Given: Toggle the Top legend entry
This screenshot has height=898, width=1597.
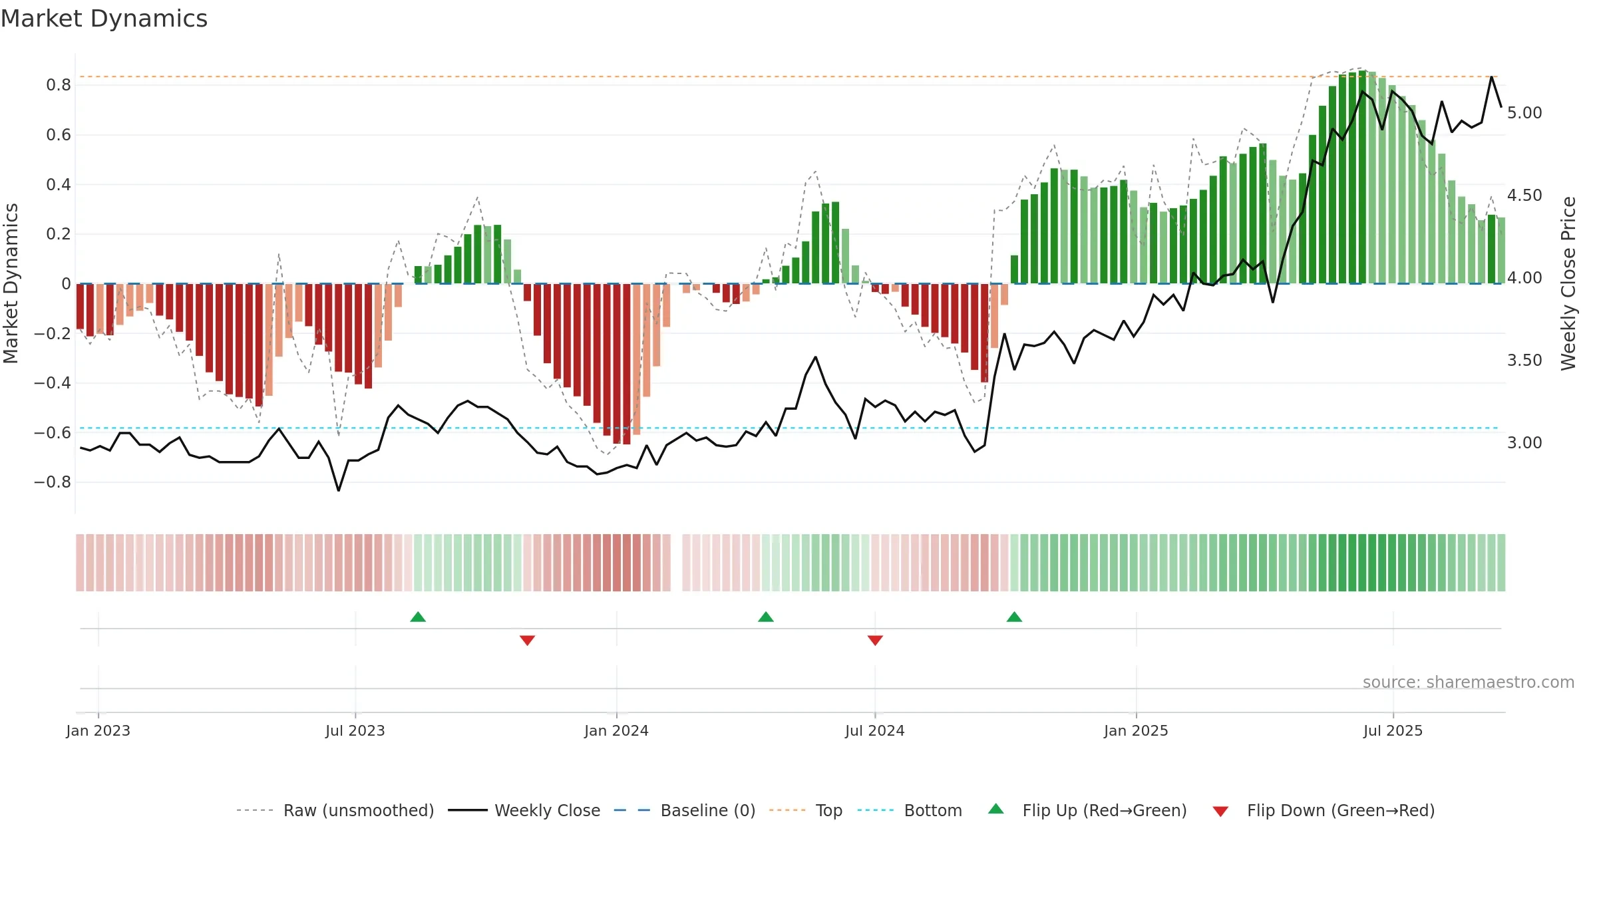Looking at the screenshot, I should (806, 810).
